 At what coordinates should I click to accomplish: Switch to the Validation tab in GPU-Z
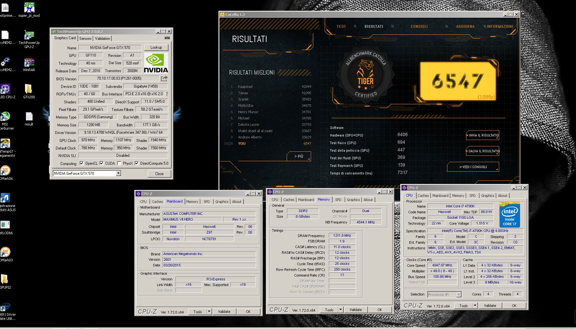tap(102, 39)
